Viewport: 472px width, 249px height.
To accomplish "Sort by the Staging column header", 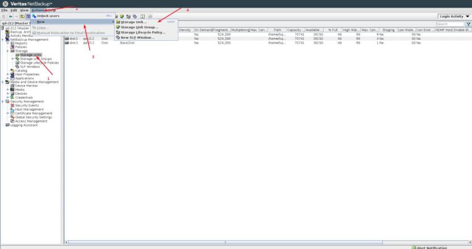I will tap(389, 30).
